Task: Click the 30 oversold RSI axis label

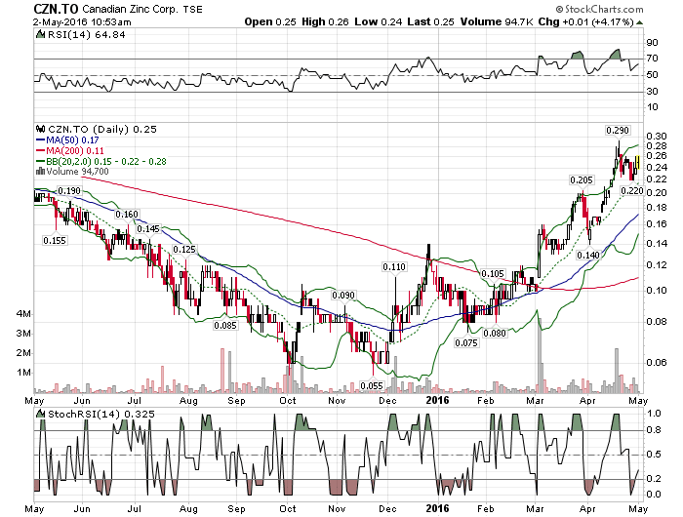Action: click(x=652, y=92)
